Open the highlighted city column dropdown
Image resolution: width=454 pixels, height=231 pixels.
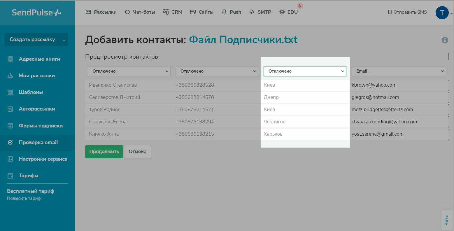[305, 71]
